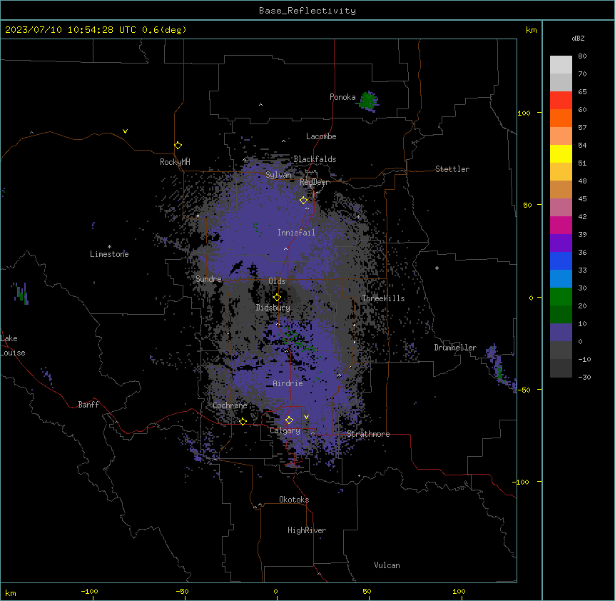Image resolution: width=615 pixels, height=601 pixels.
Task: Pick the light blue swatch between 33 and 30
Action: [x=561, y=279]
